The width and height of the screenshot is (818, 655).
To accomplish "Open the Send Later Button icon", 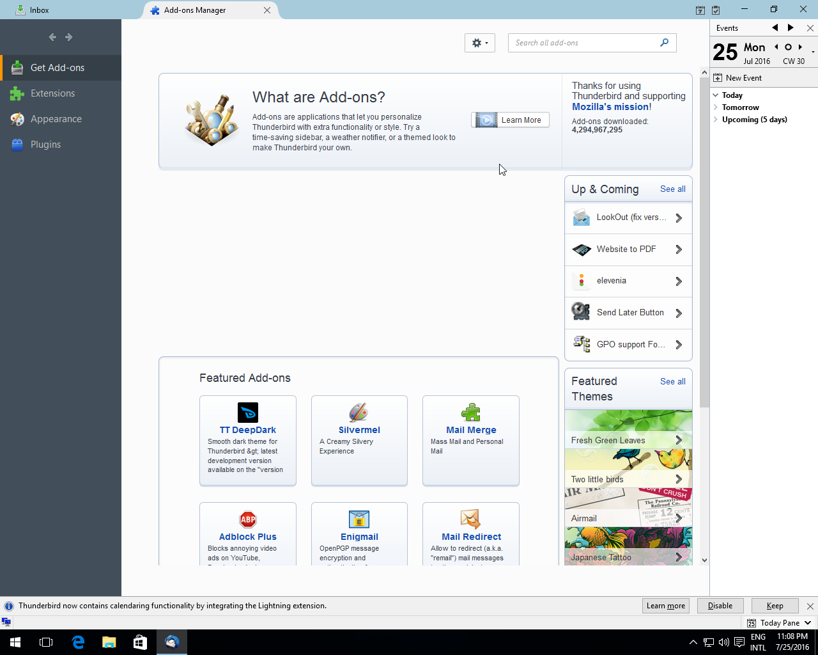I will coord(582,313).
